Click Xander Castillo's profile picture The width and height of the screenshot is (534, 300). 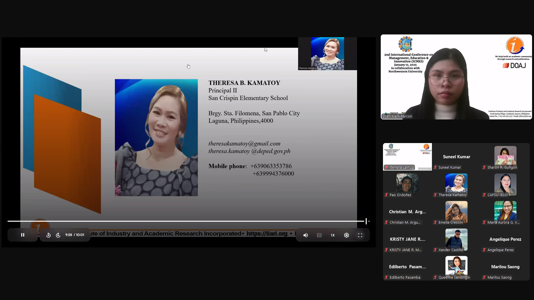(x=456, y=238)
